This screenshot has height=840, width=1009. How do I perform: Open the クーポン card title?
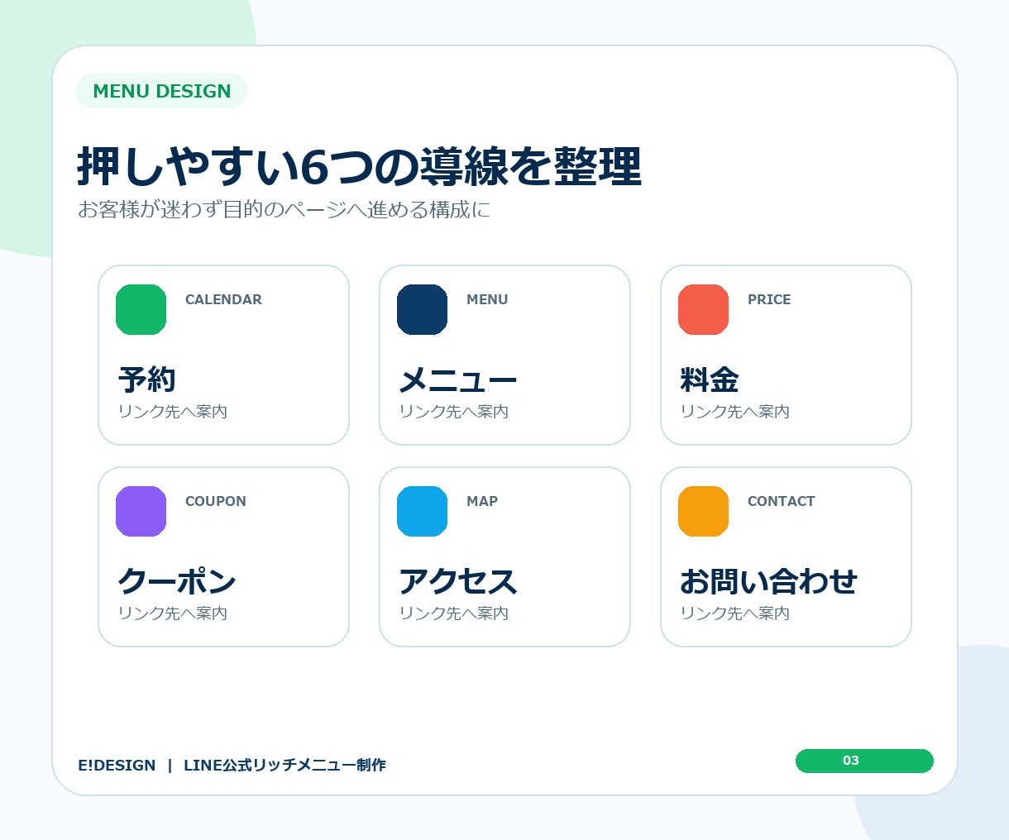(177, 581)
